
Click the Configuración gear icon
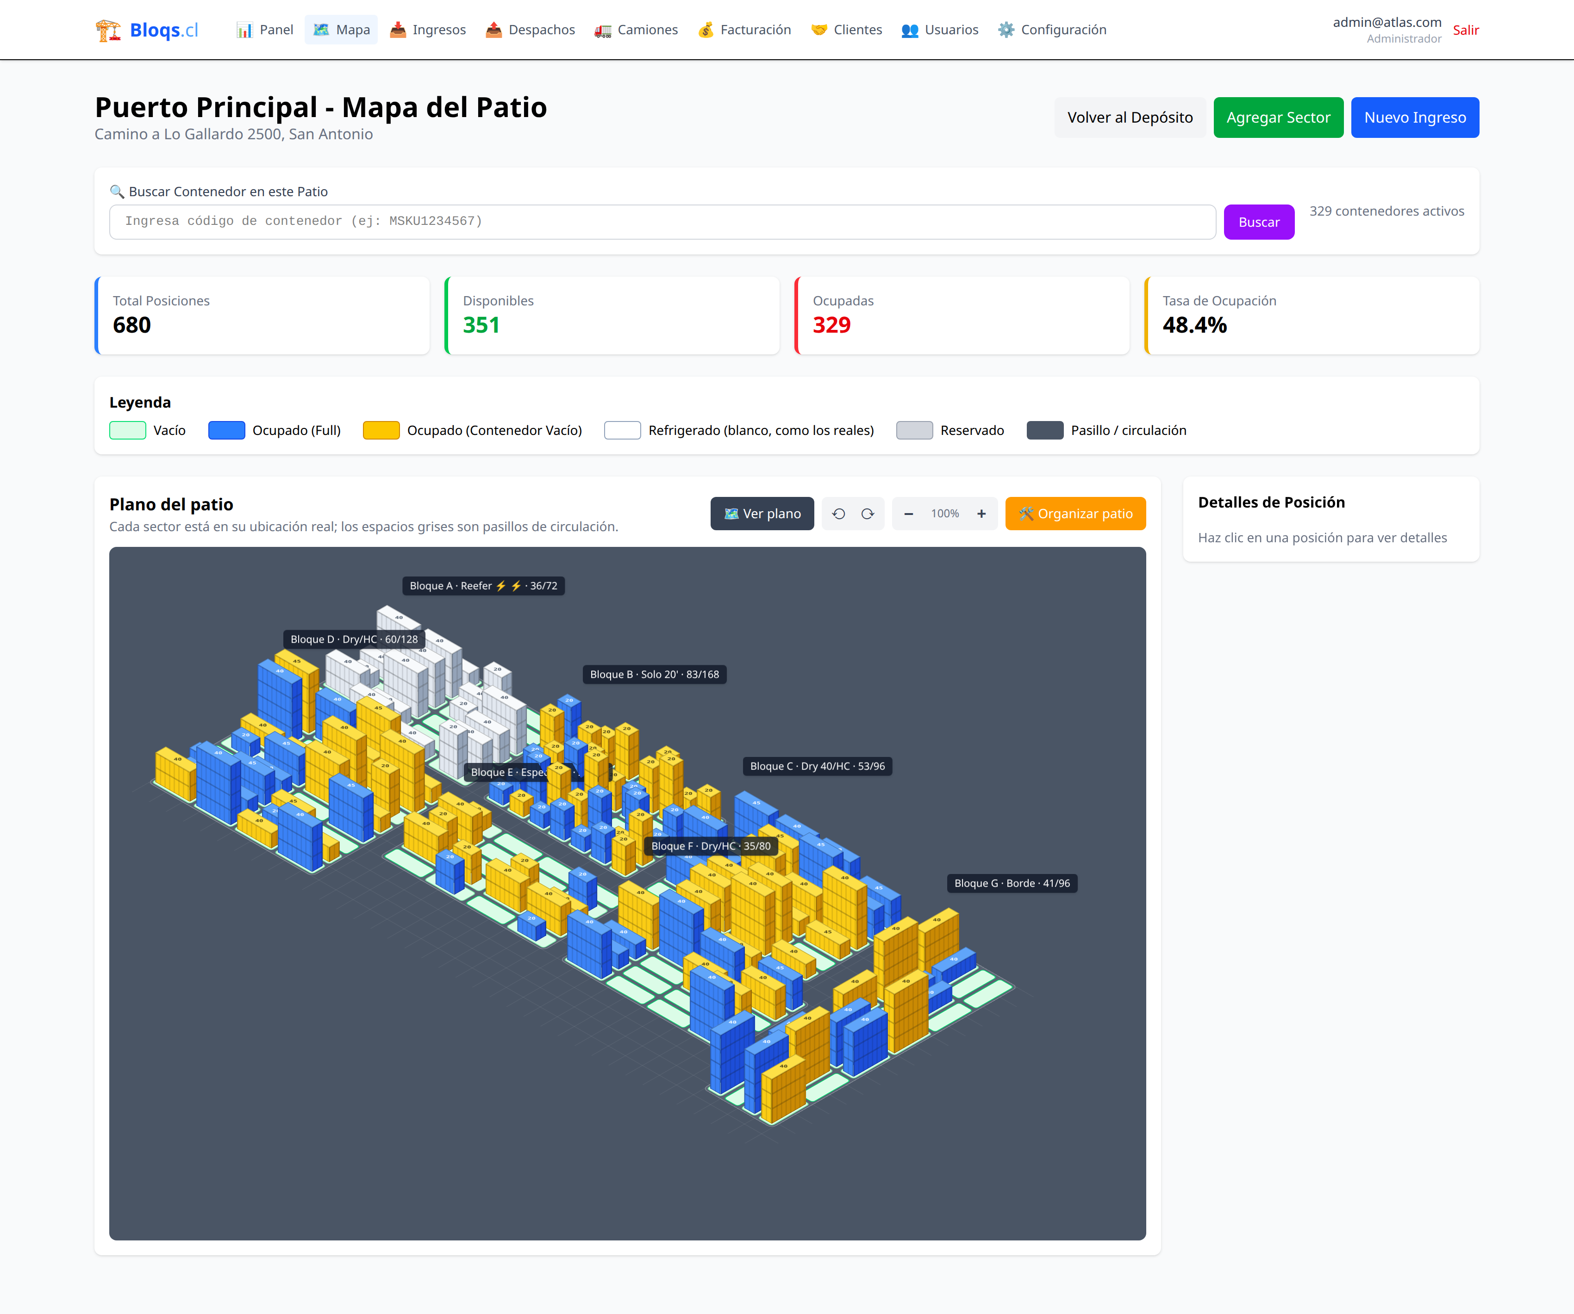pos(1006,30)
